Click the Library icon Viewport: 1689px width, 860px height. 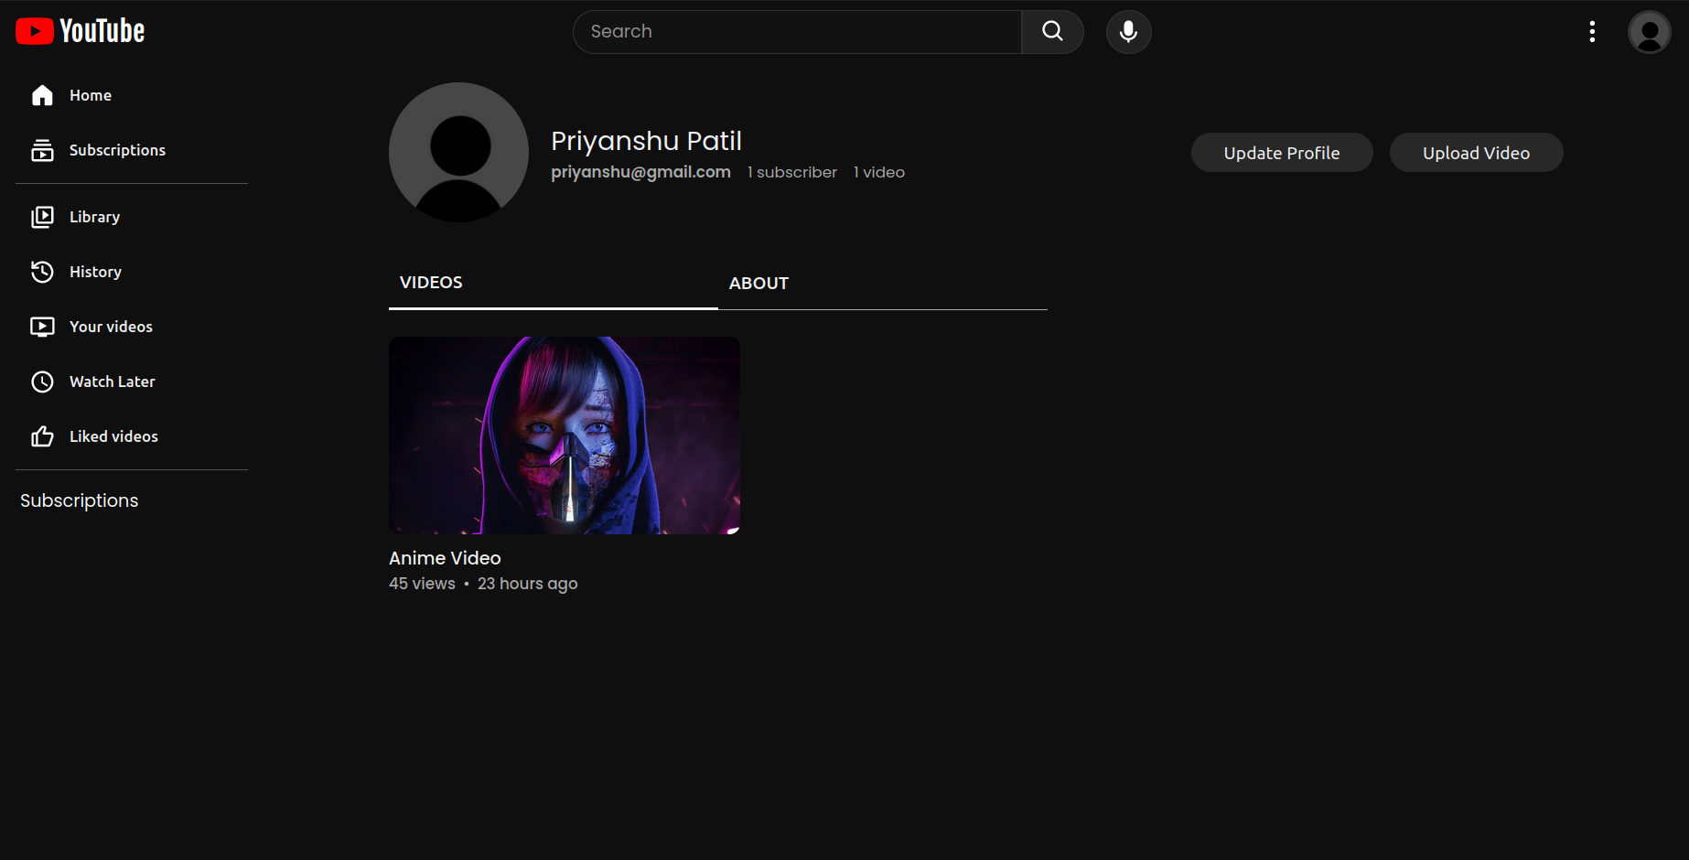tap(42, 216)
